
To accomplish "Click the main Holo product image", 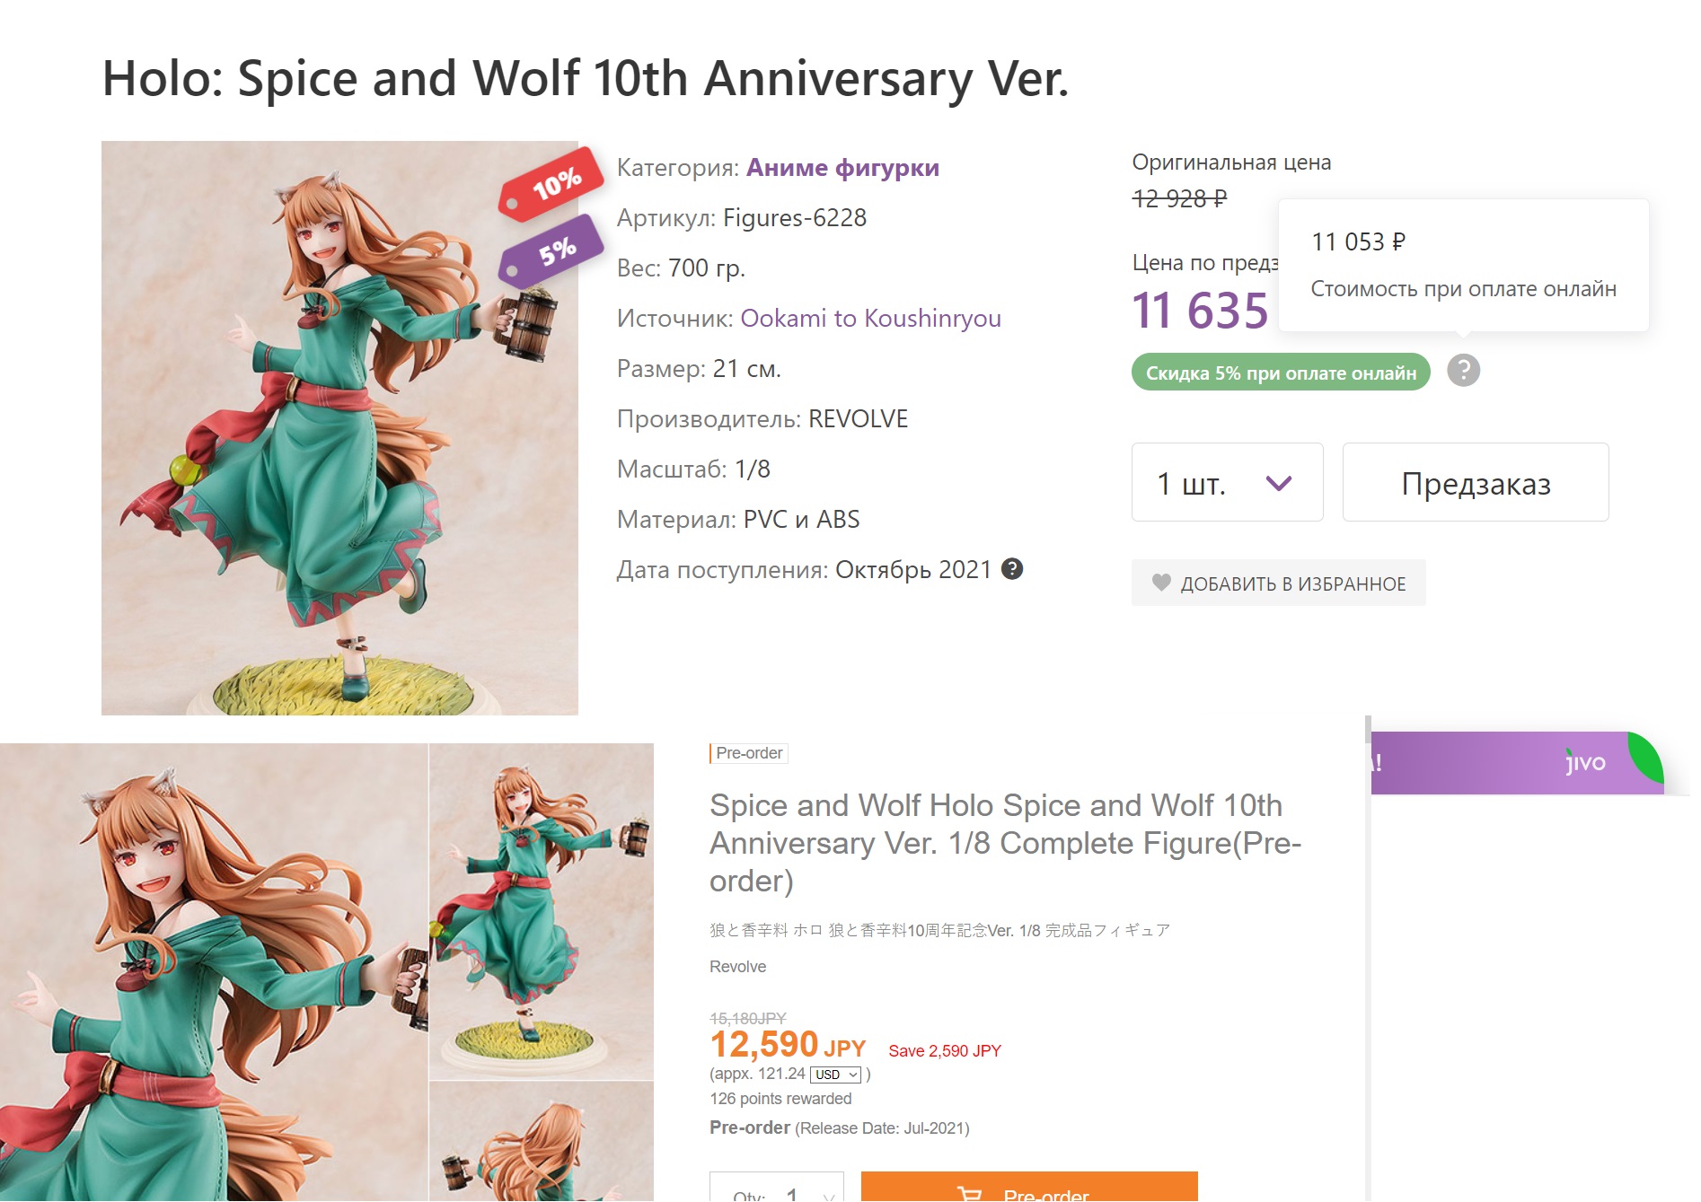I will click(x=339, y=427).
